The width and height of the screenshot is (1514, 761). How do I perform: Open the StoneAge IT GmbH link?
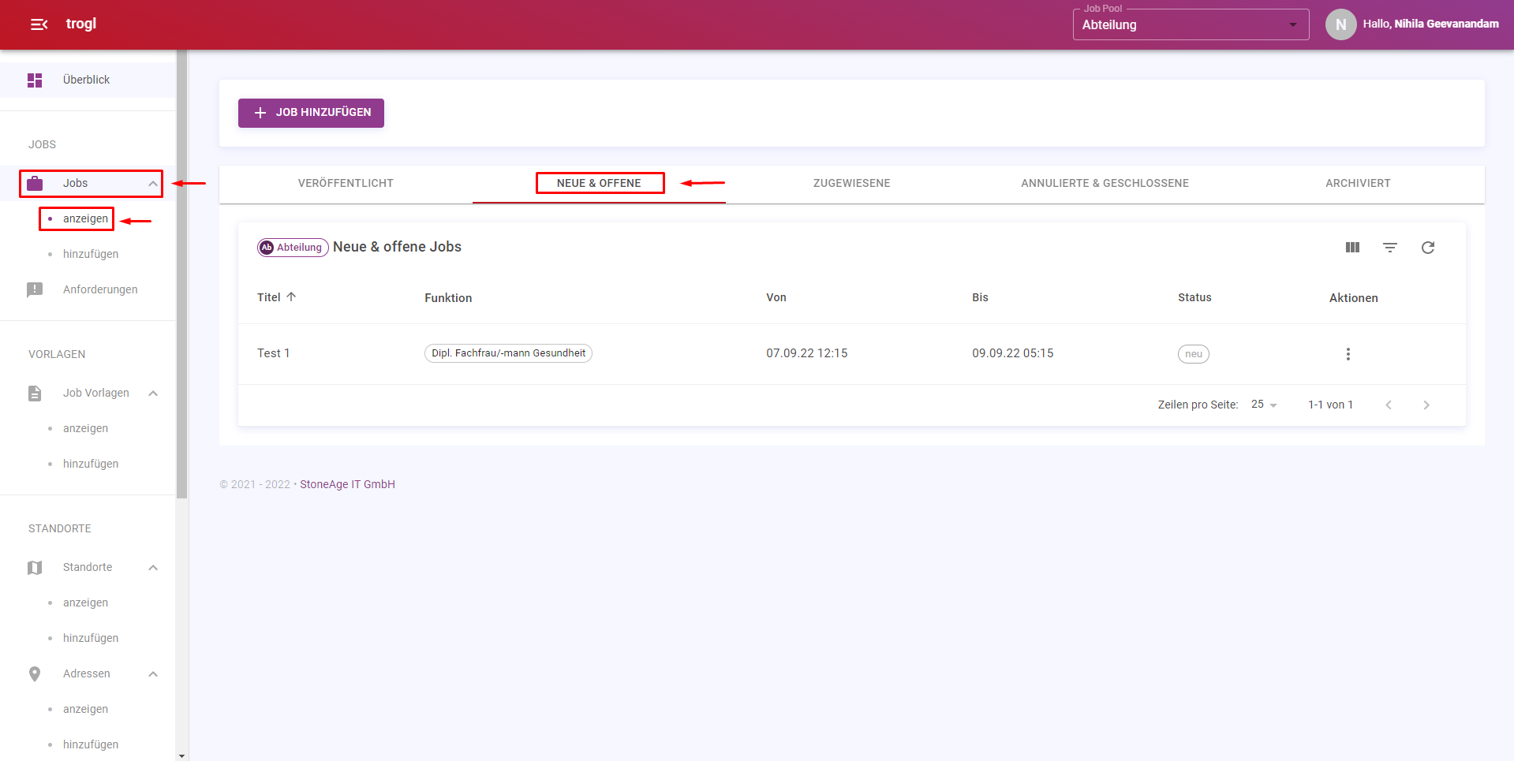pos(347,484)
